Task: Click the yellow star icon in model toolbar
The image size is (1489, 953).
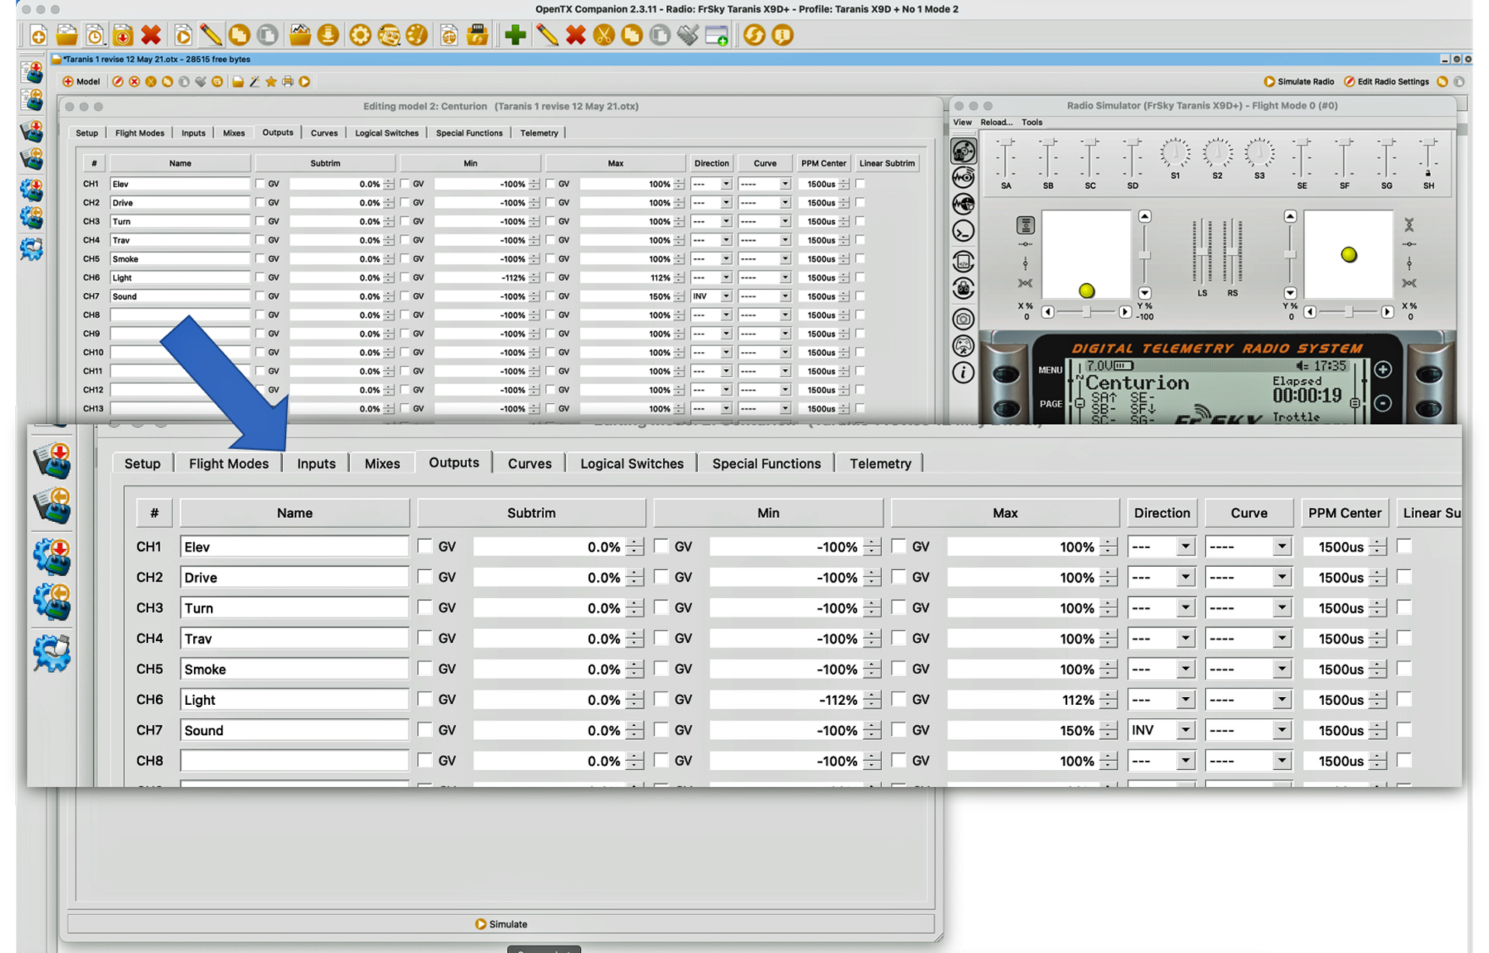Action: 271,81
